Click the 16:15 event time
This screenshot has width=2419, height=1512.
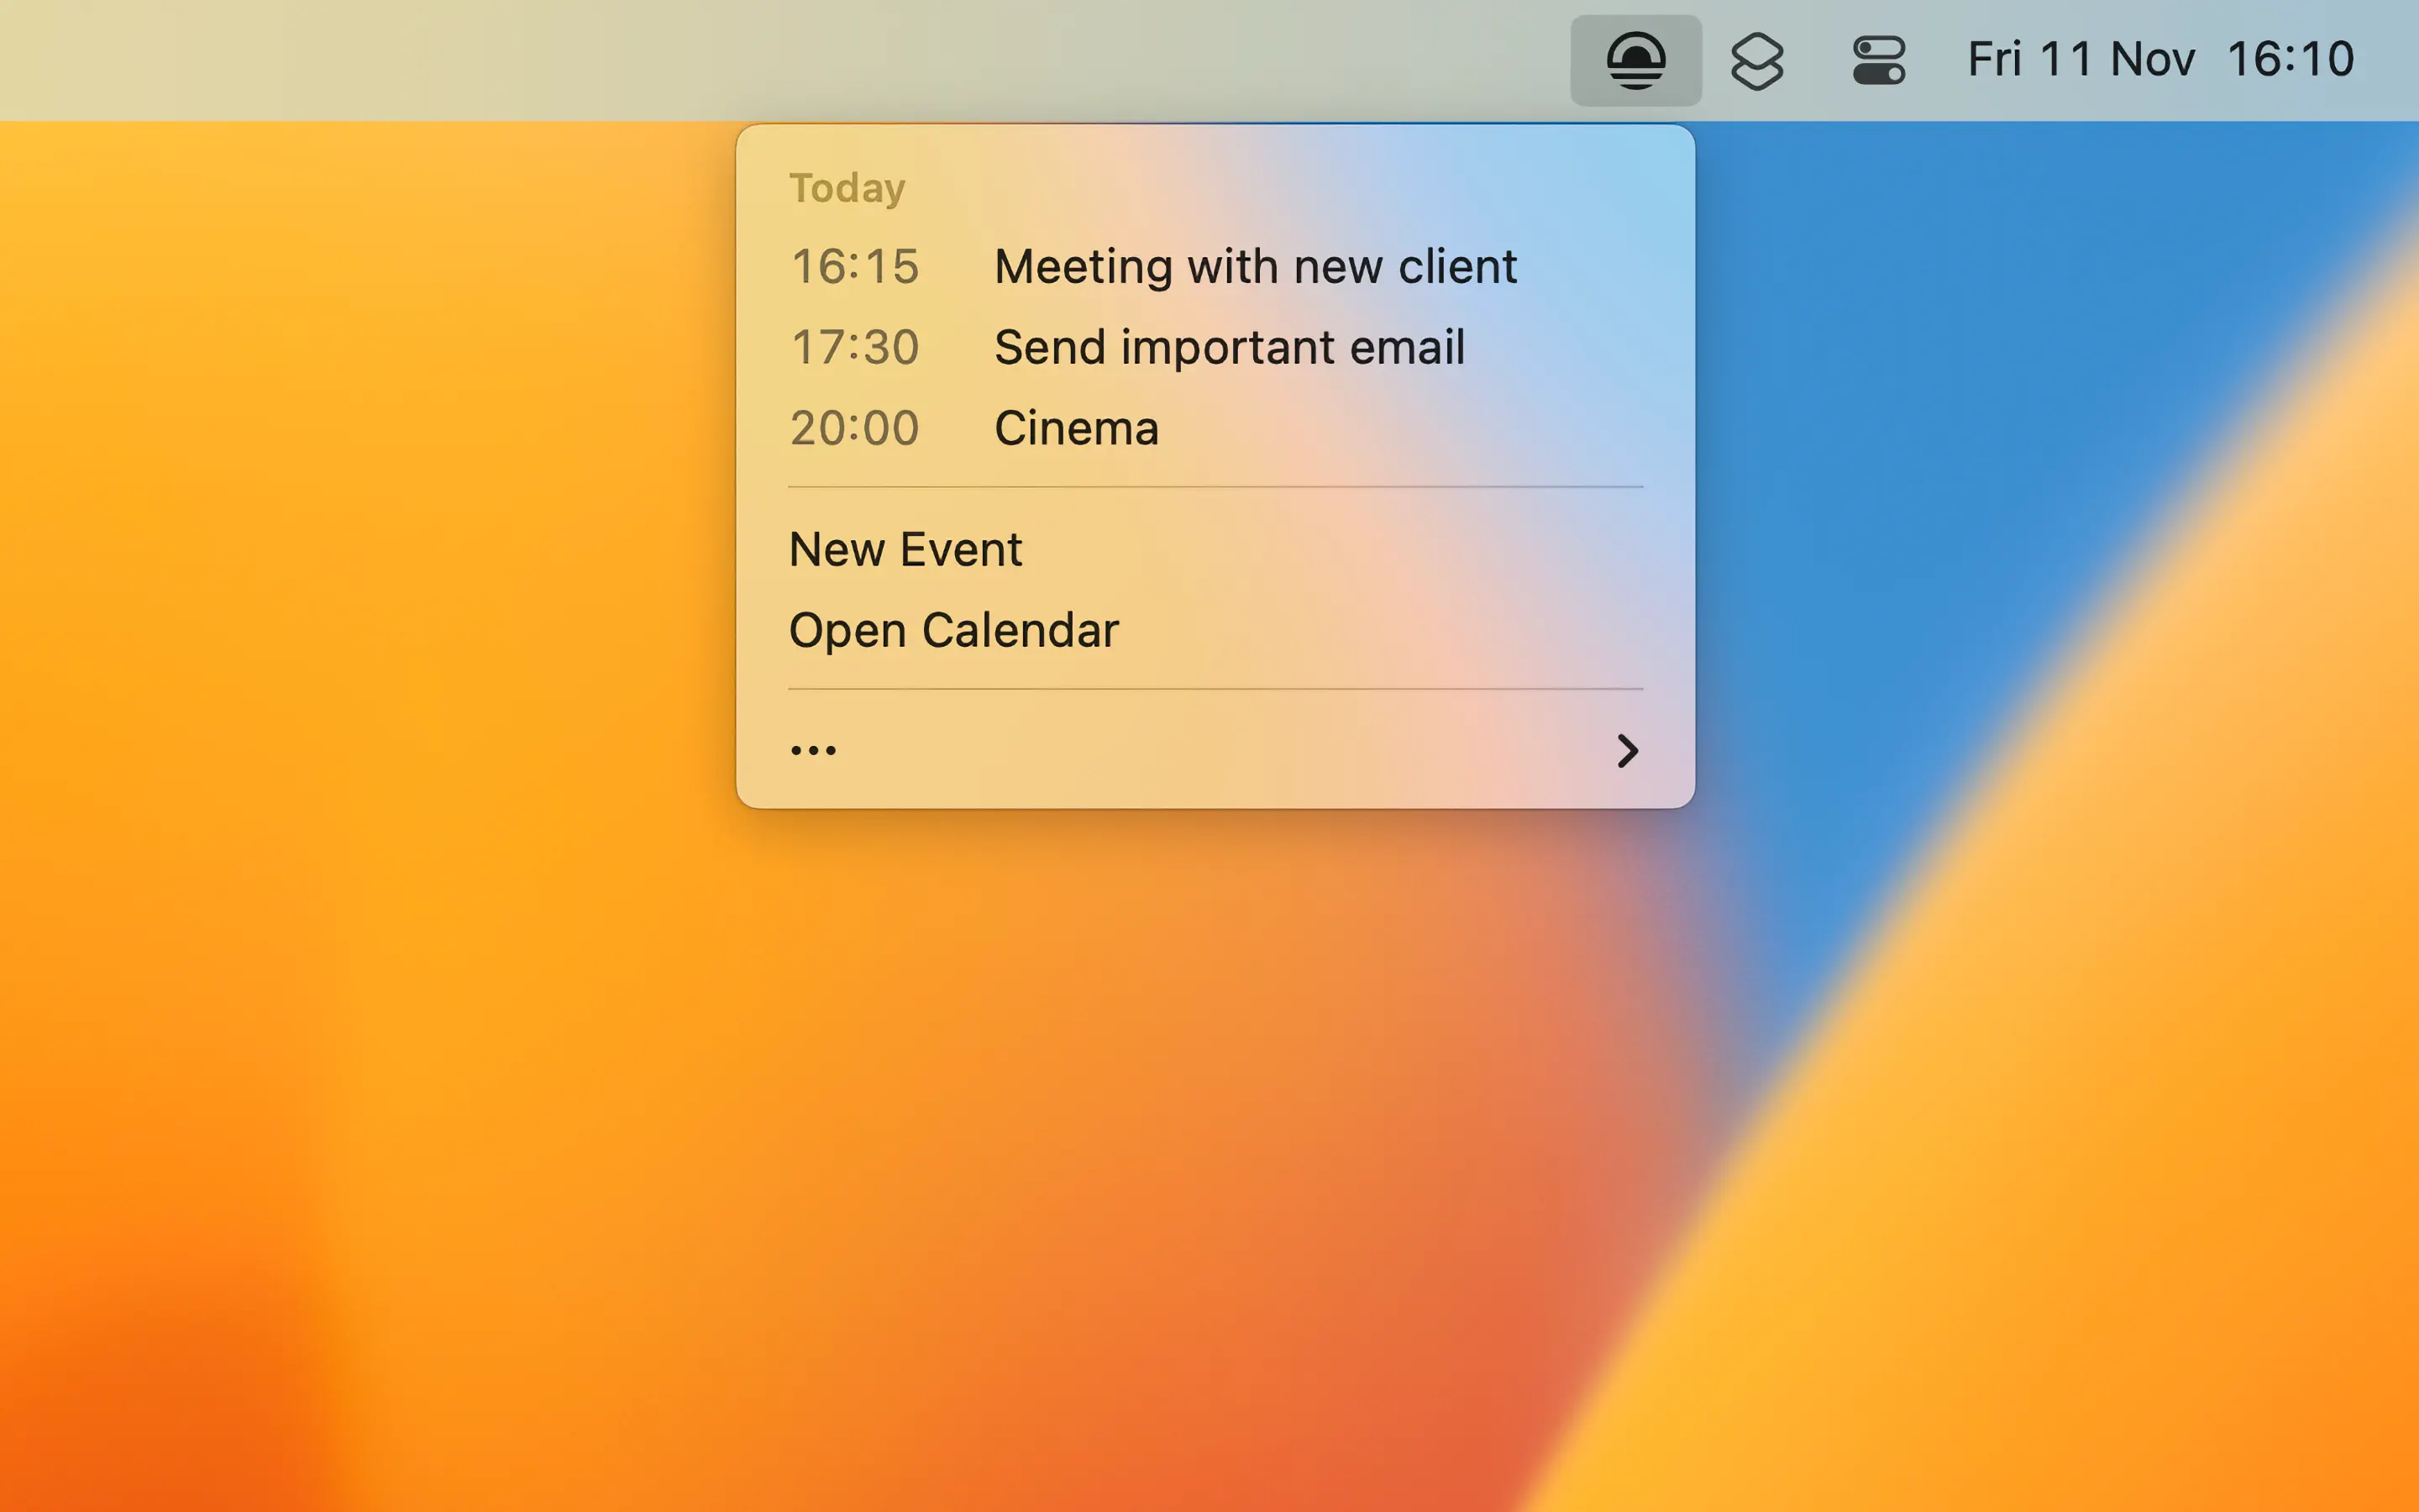point(853,267)
